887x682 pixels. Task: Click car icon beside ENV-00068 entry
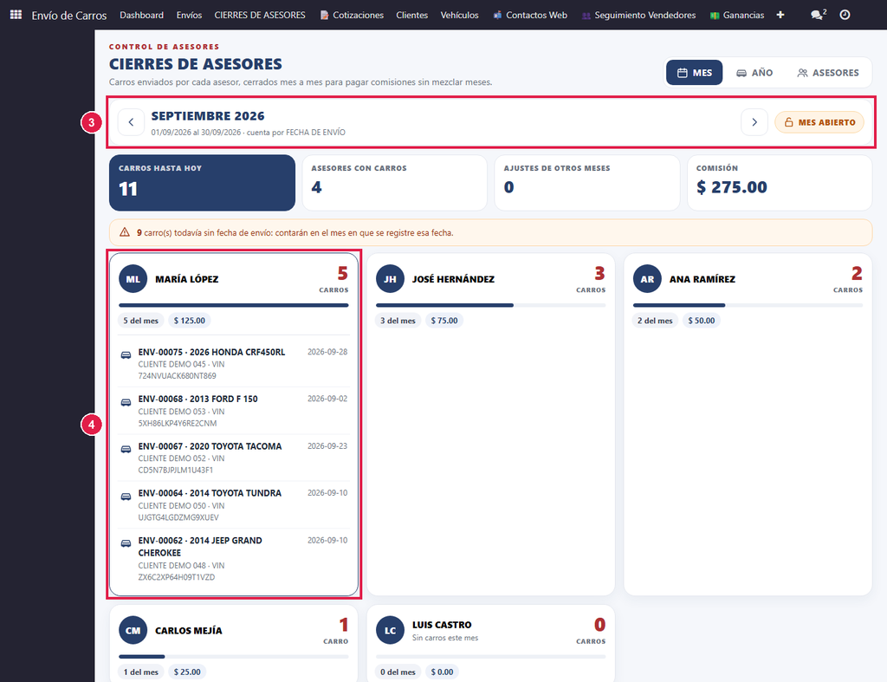(126, 402)
